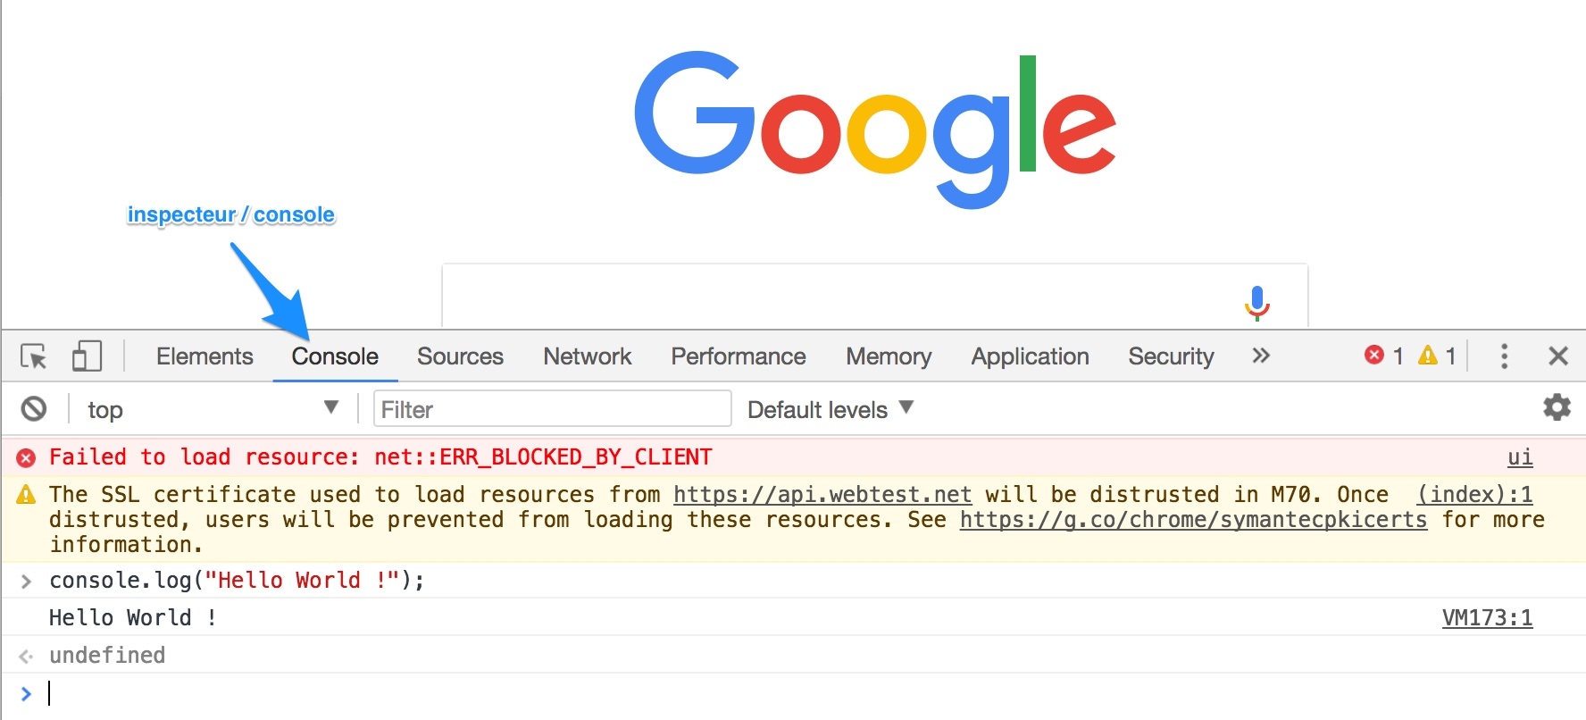The image size is (1586, 720).
Task: Open the Default levels dropdown
Action: (x=830, y=409)
